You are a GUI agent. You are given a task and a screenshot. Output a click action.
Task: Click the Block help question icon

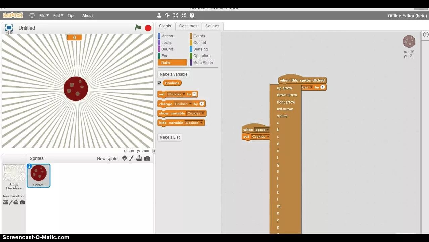tap(192, 15)
